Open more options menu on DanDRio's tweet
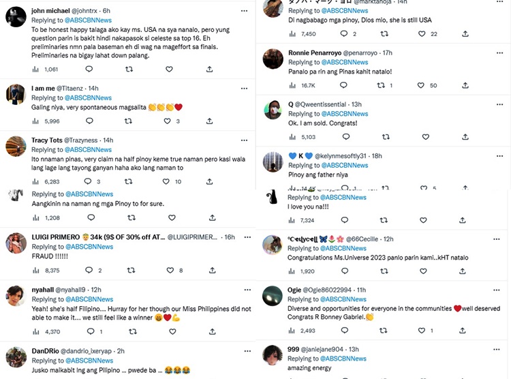This screenshot has height=379, width=511. tap(245, 352)
